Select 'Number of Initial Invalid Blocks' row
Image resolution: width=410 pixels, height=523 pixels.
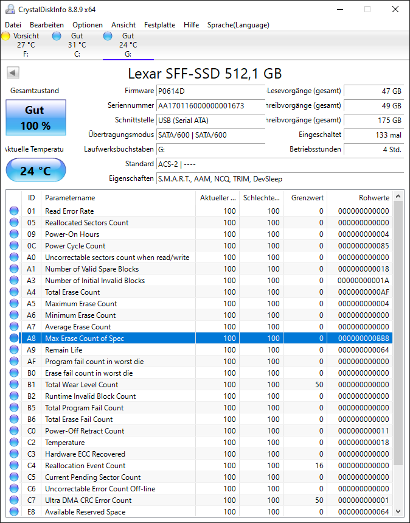(200, 281)
